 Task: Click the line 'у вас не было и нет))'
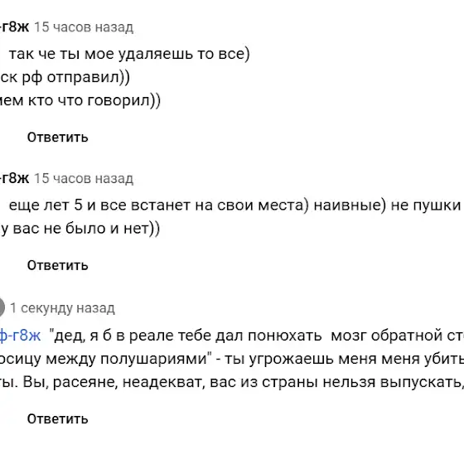(x=80, y=229)
